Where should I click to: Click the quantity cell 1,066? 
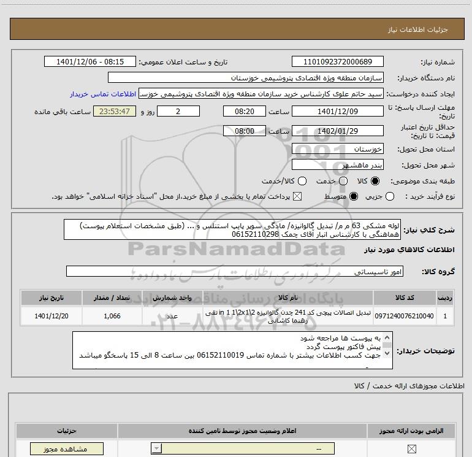(x=112, y=316)
